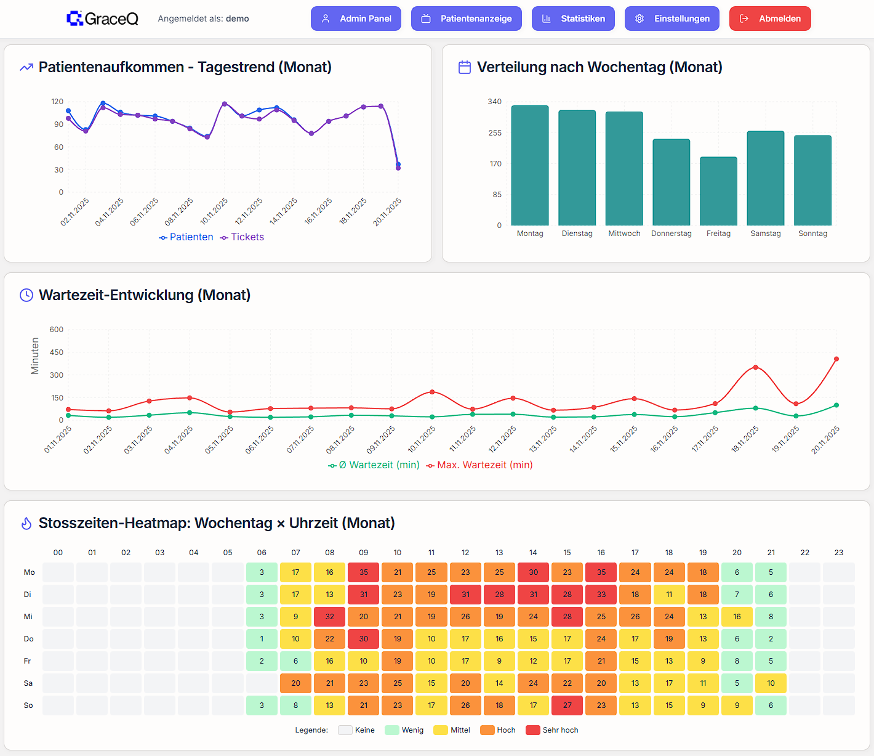Click the bar chart icon in Statistiken
Screen dimensions: 874x756
click(x=546, y=18)
